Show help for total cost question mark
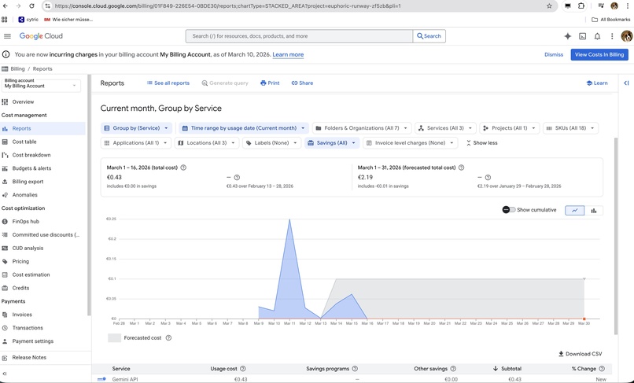Image resolution: width=634 pixels, height=383 pixels. click(183, 168)
